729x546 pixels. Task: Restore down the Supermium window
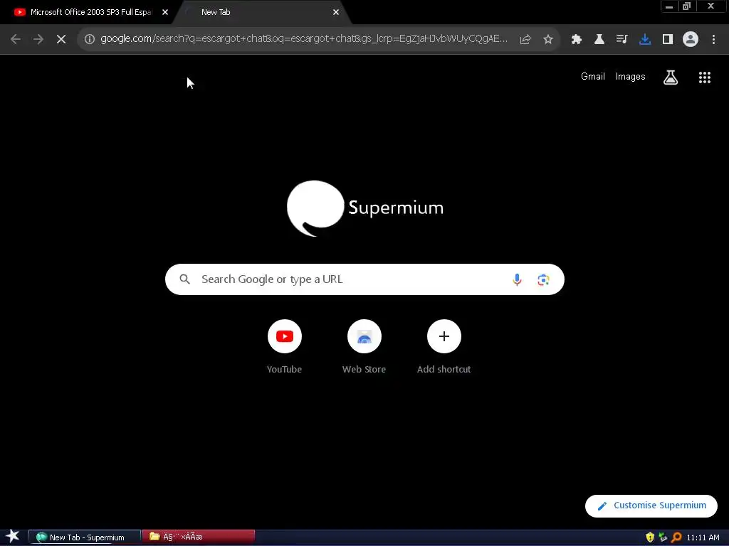(x=686, y=6)
